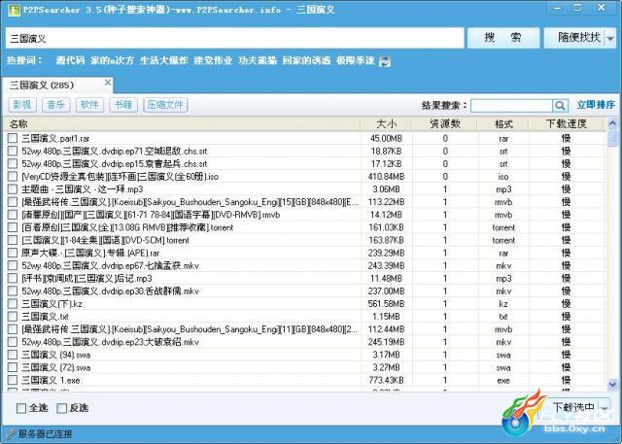Screen dimensions: 622x444
Task: Click the 立即排序 link
Action: pos(596,105)
